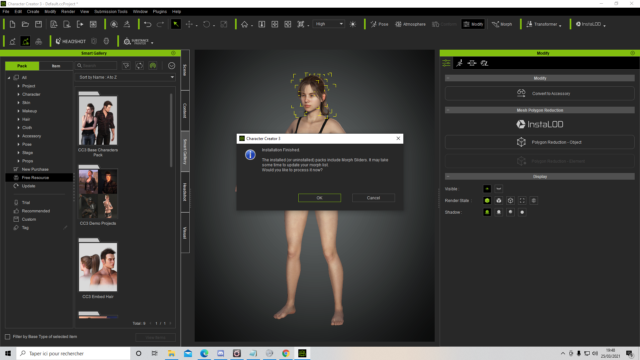
Task: Open Character Creator from Windows taskbar
Action: click(x=302, y=353)
